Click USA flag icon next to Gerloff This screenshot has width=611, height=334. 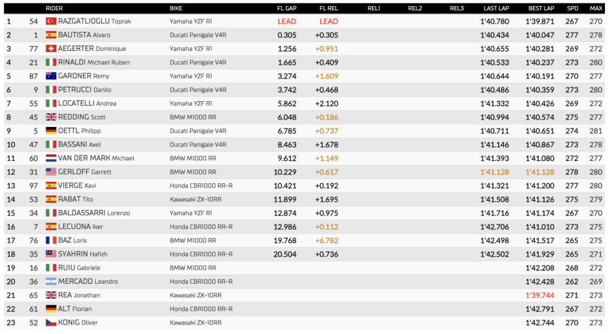[50, 172]
